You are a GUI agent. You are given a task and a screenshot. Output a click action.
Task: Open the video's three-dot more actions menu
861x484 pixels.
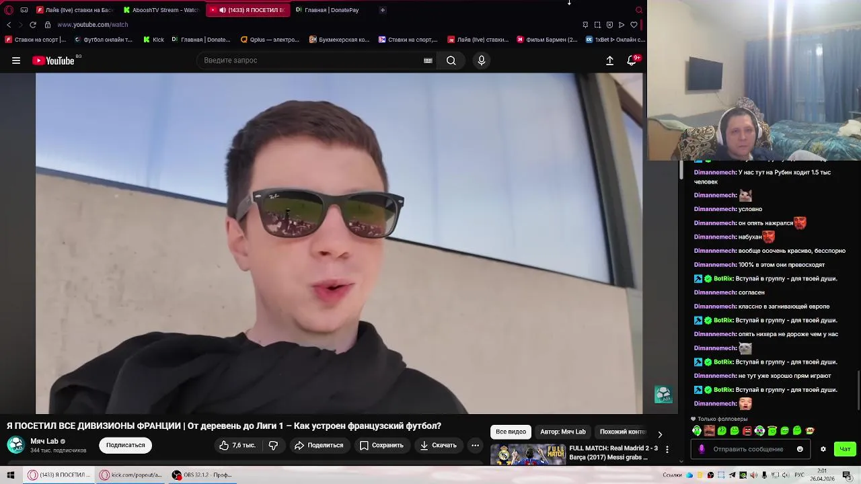[x=475, y=445]
